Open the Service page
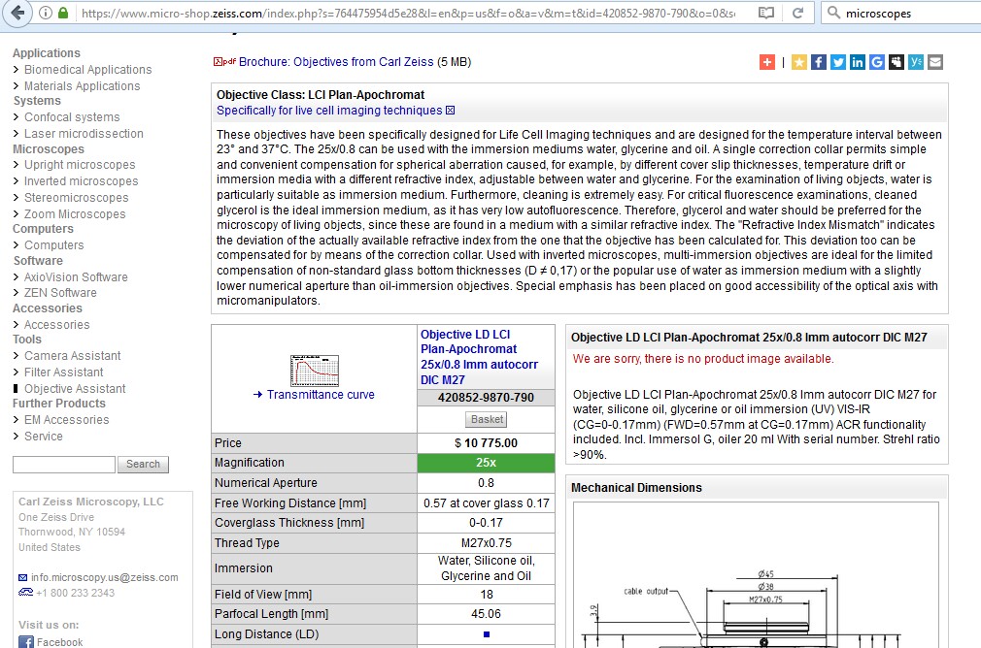Viewport: 981px width, 648px height. coord(43,437)
